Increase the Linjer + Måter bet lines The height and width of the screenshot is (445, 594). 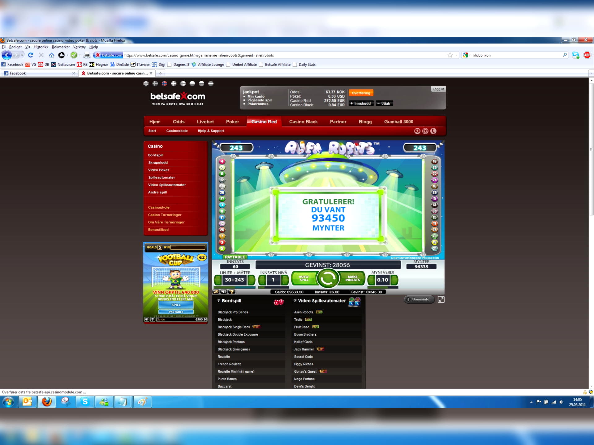tap(252, 280)
